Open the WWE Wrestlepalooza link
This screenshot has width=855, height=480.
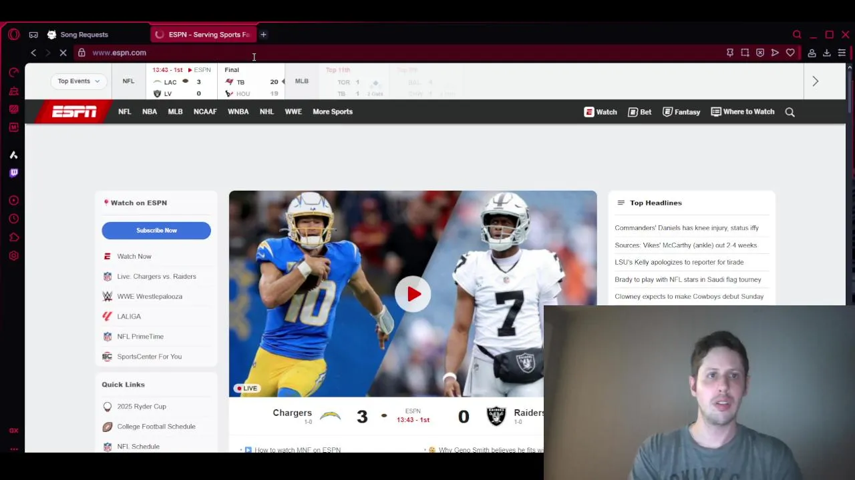coord(150,296)
